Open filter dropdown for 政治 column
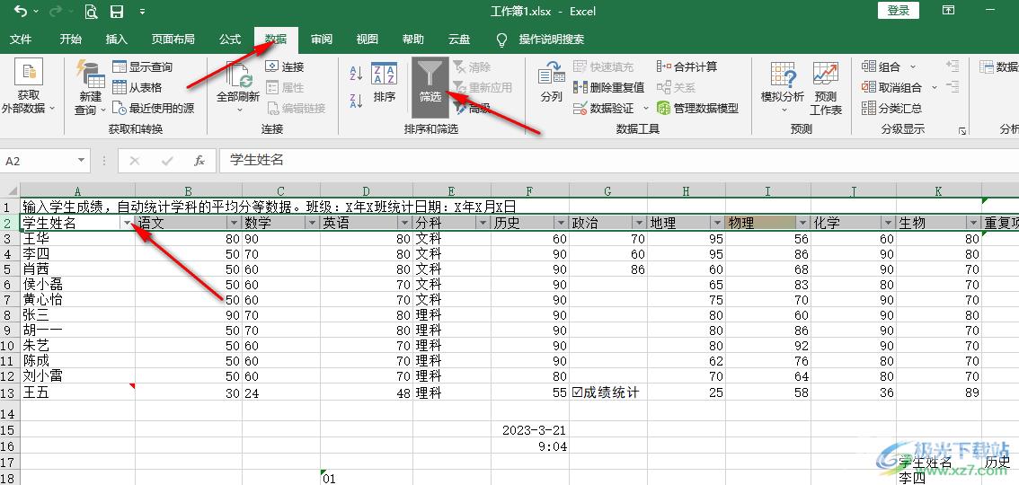The width and height of the screenshot is (1019, 485). tap(639, 224)
